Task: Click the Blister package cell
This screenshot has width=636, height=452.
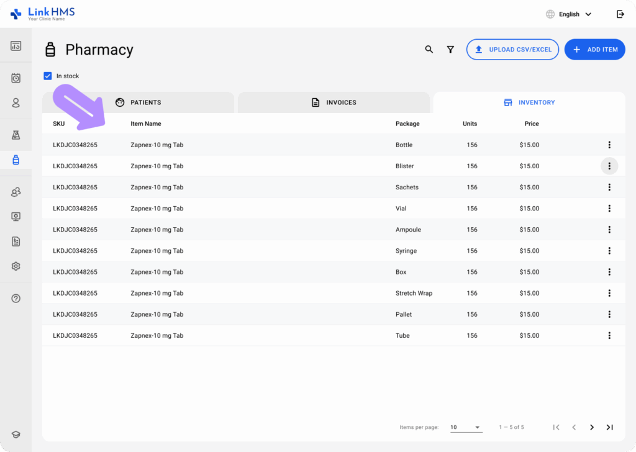Action: pos(405,166)
